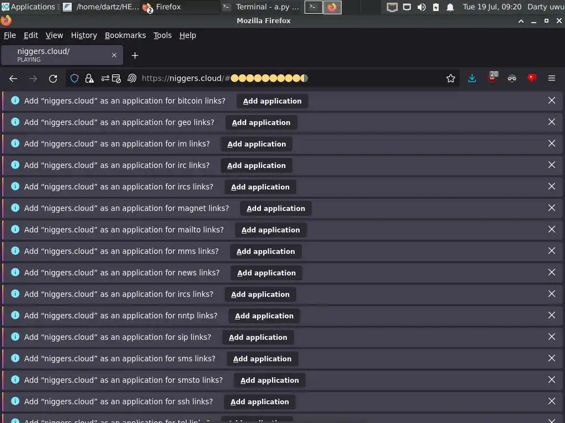The width and height of the screenshot is (565, 423).
Task: Switch to the Terminal - a.py taskbar window
Action: pos(260,7)
